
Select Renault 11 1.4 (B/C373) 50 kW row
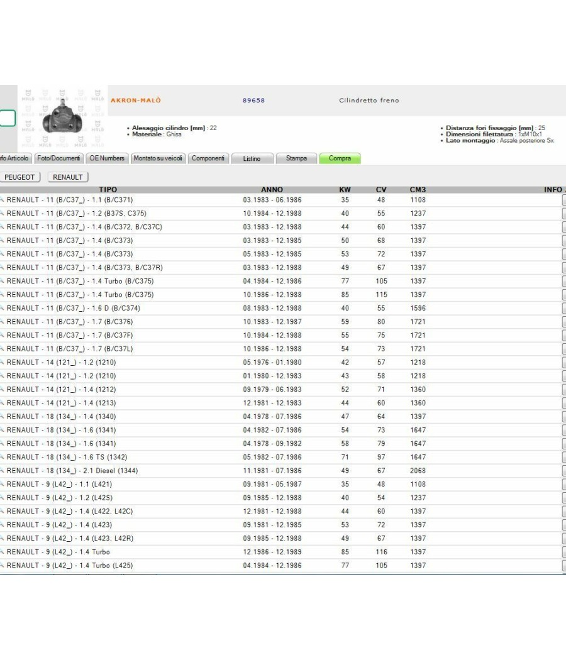click(282, 240)
